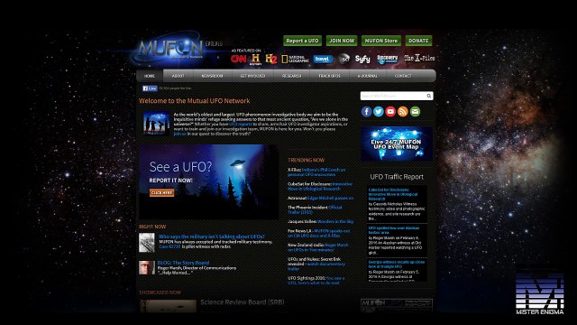Click the orange CLICK HERE button
577x325 pixels.
pos(162,192)
